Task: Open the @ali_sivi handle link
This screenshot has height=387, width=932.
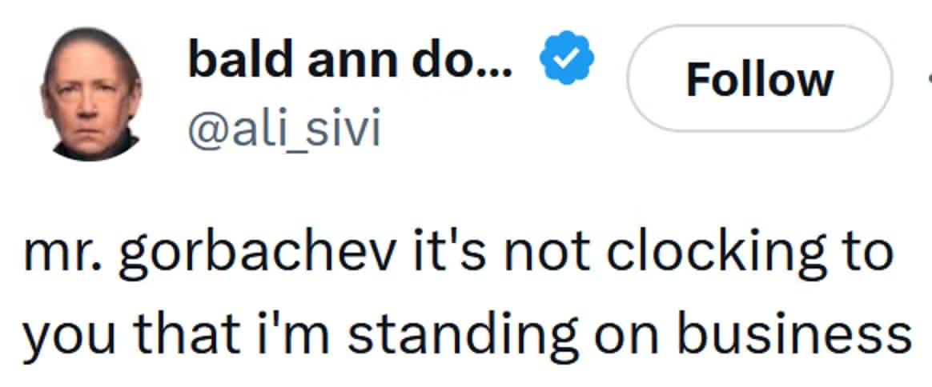Action: point(283,129)
